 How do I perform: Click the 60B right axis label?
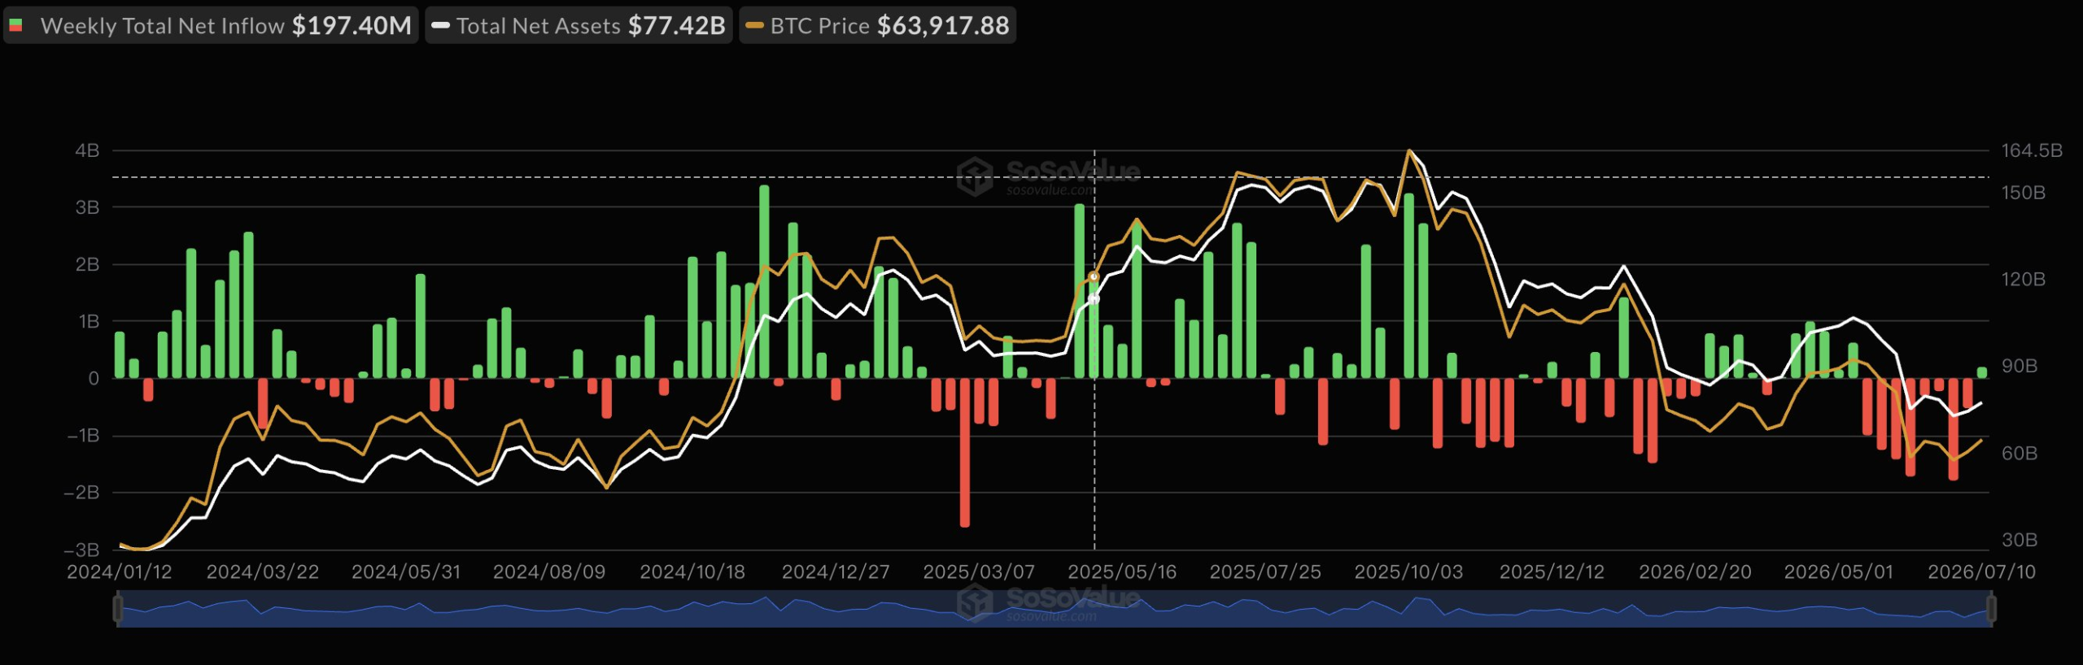2020,453
